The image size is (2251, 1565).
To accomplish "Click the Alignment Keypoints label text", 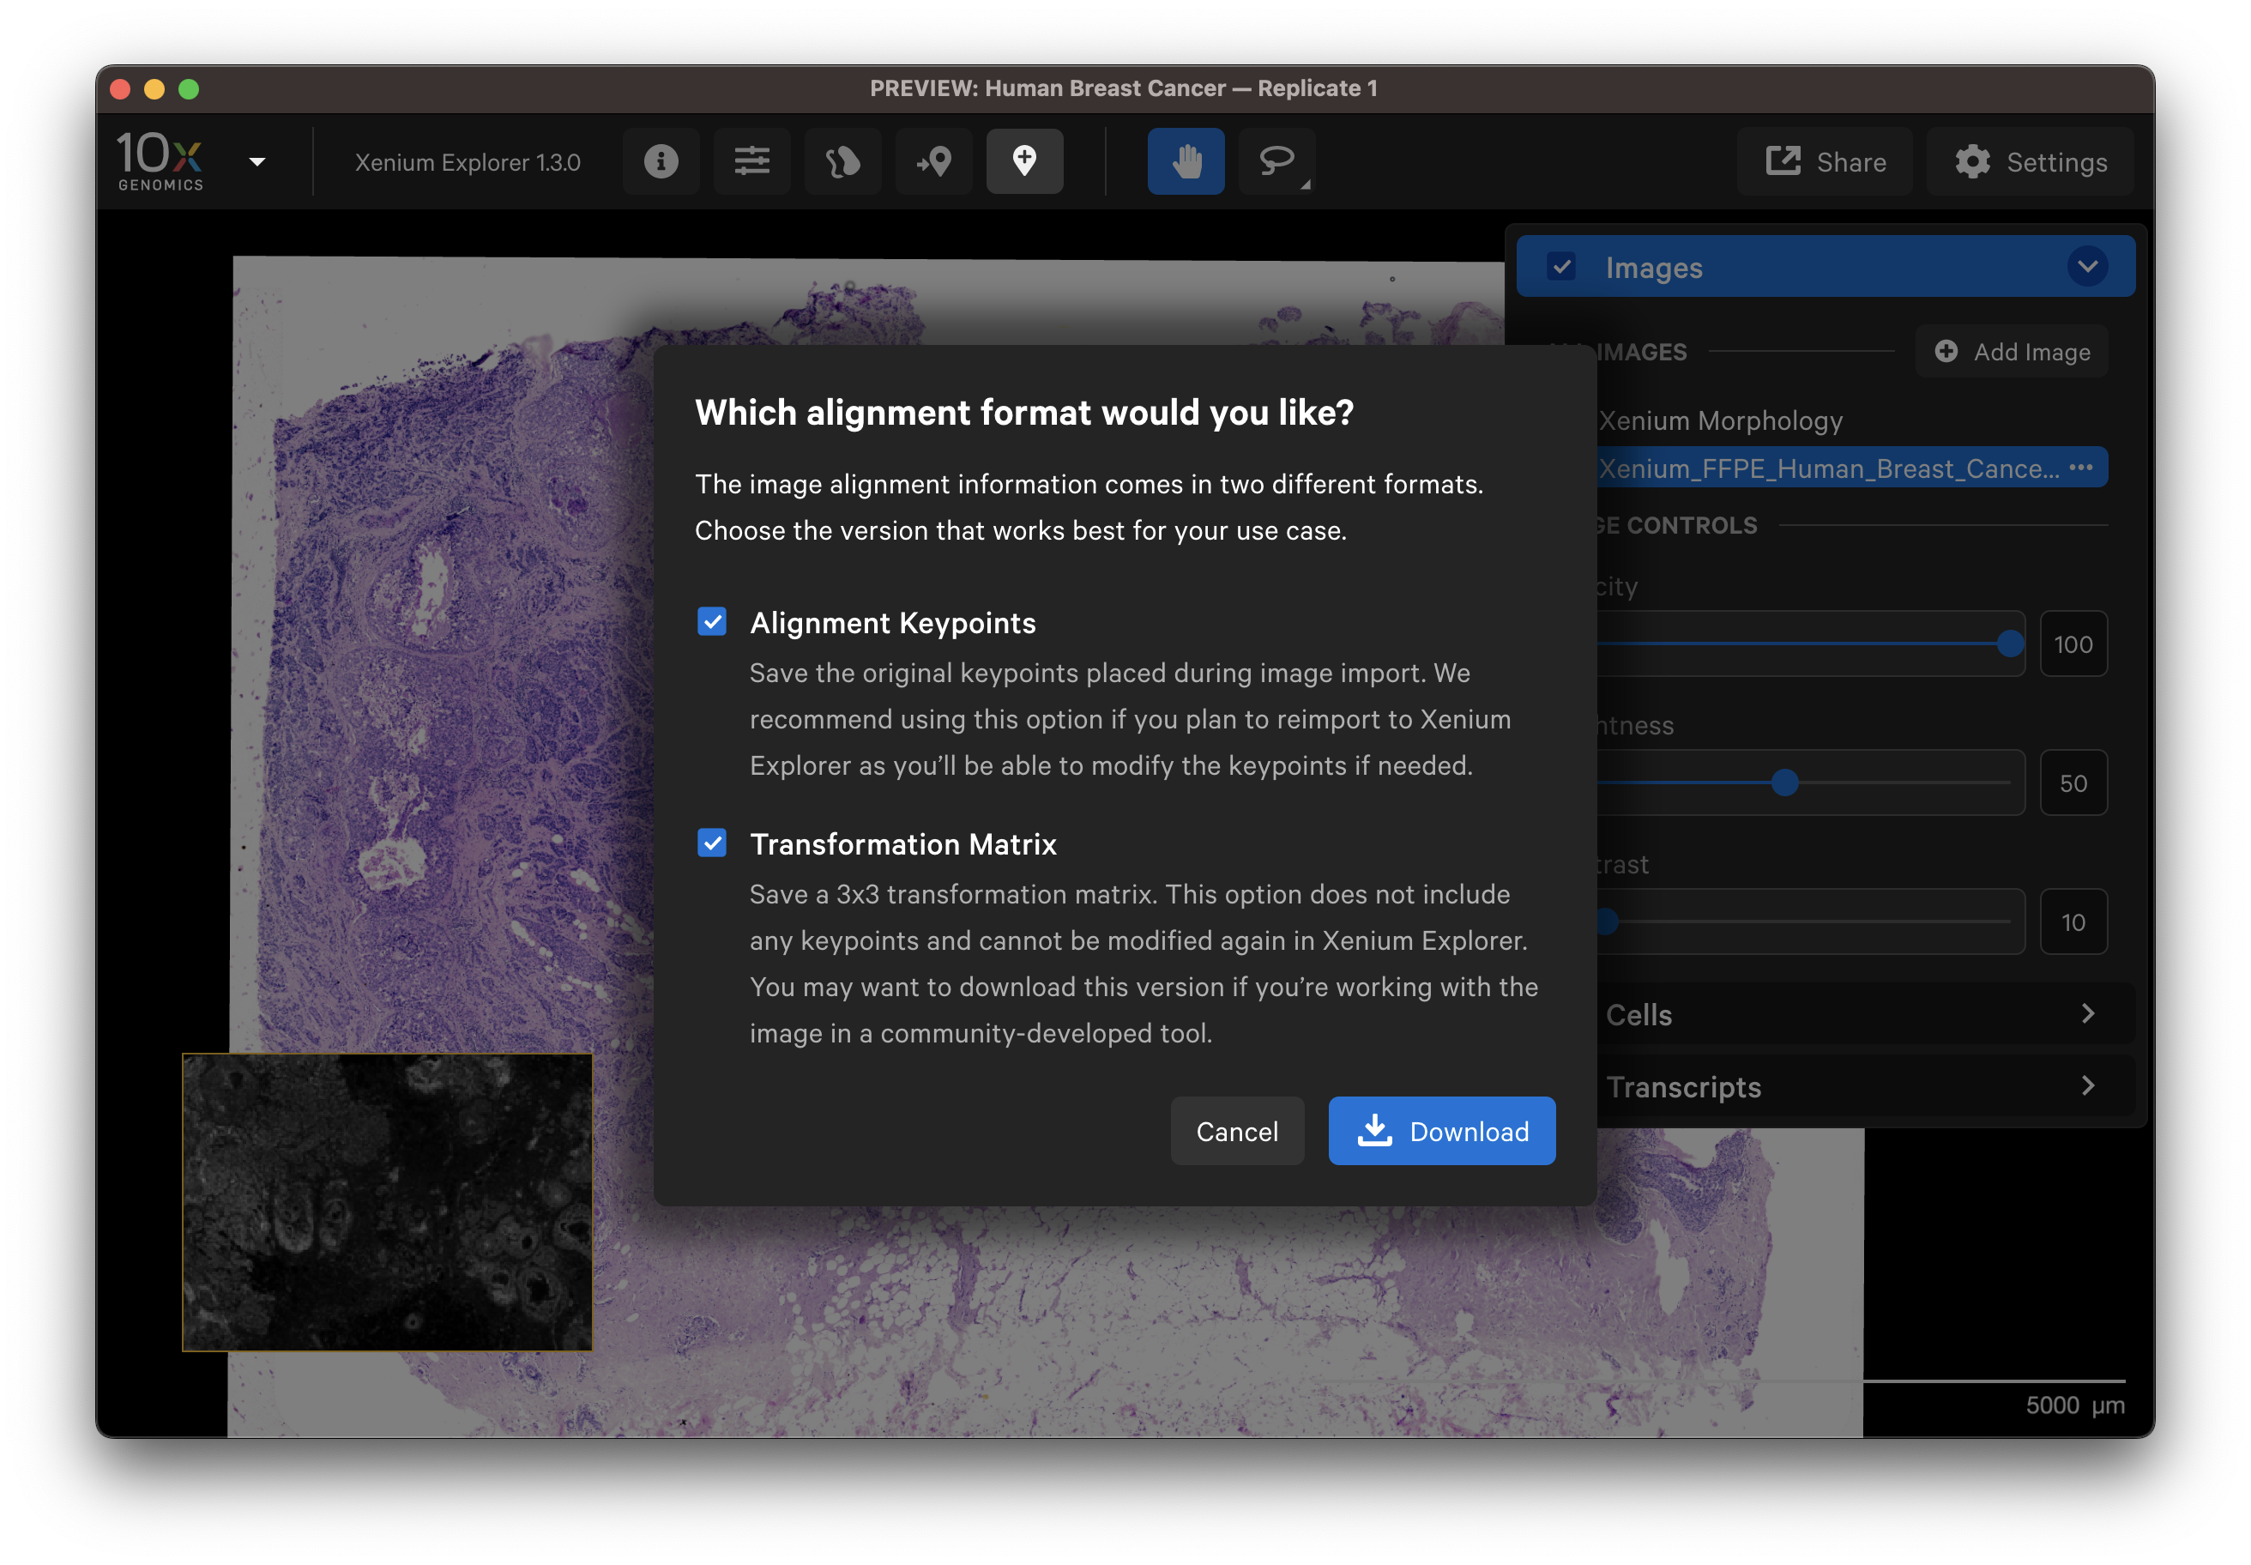I will click(892, 623).
